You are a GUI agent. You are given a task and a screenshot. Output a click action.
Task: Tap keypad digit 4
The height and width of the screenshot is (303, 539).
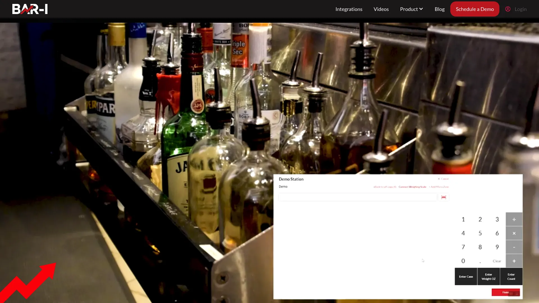pos(463,233)
